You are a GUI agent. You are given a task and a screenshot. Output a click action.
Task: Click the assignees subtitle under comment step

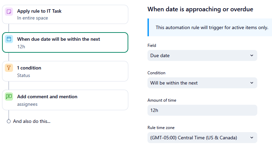click(27, 104)
